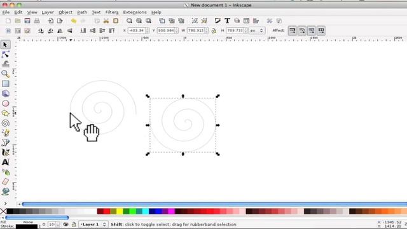Open the Layer menu
The image size is (407, 229).
tap(48, 12)
